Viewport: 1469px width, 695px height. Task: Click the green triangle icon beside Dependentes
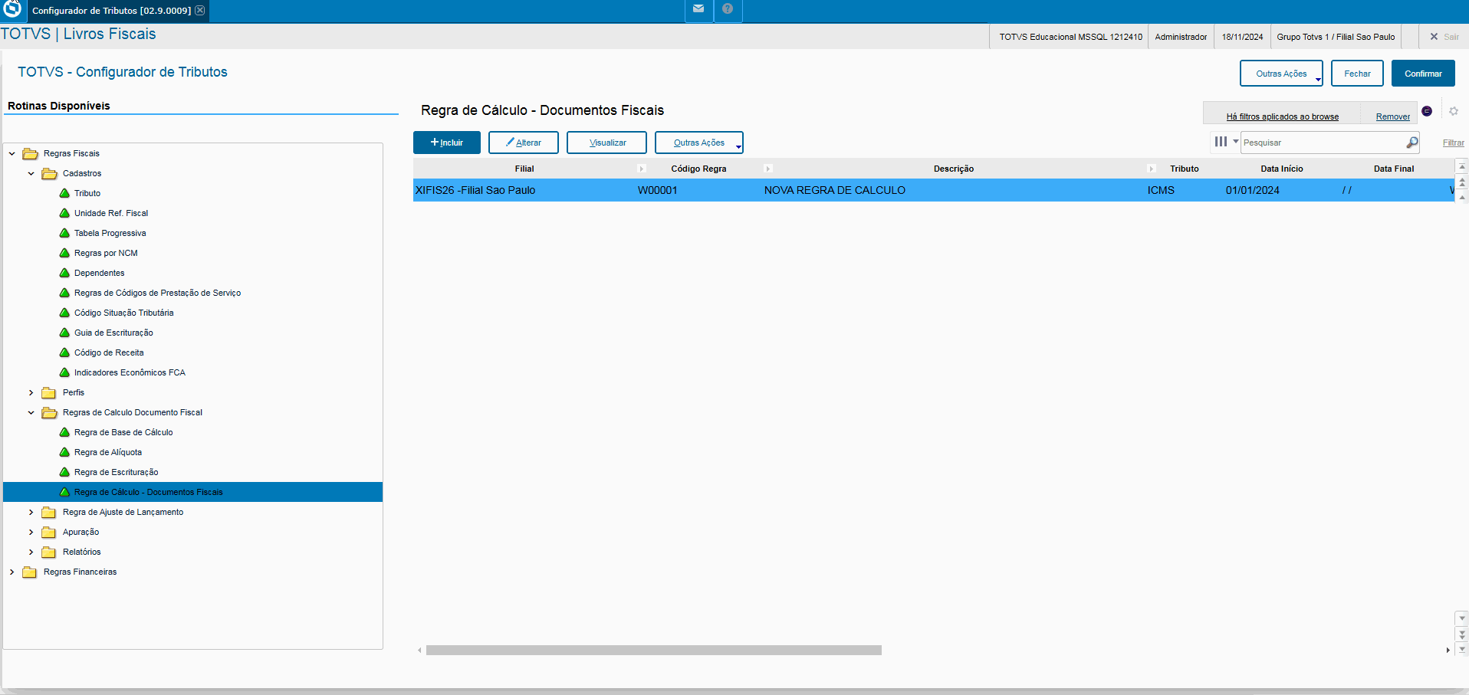pos(64,273)
